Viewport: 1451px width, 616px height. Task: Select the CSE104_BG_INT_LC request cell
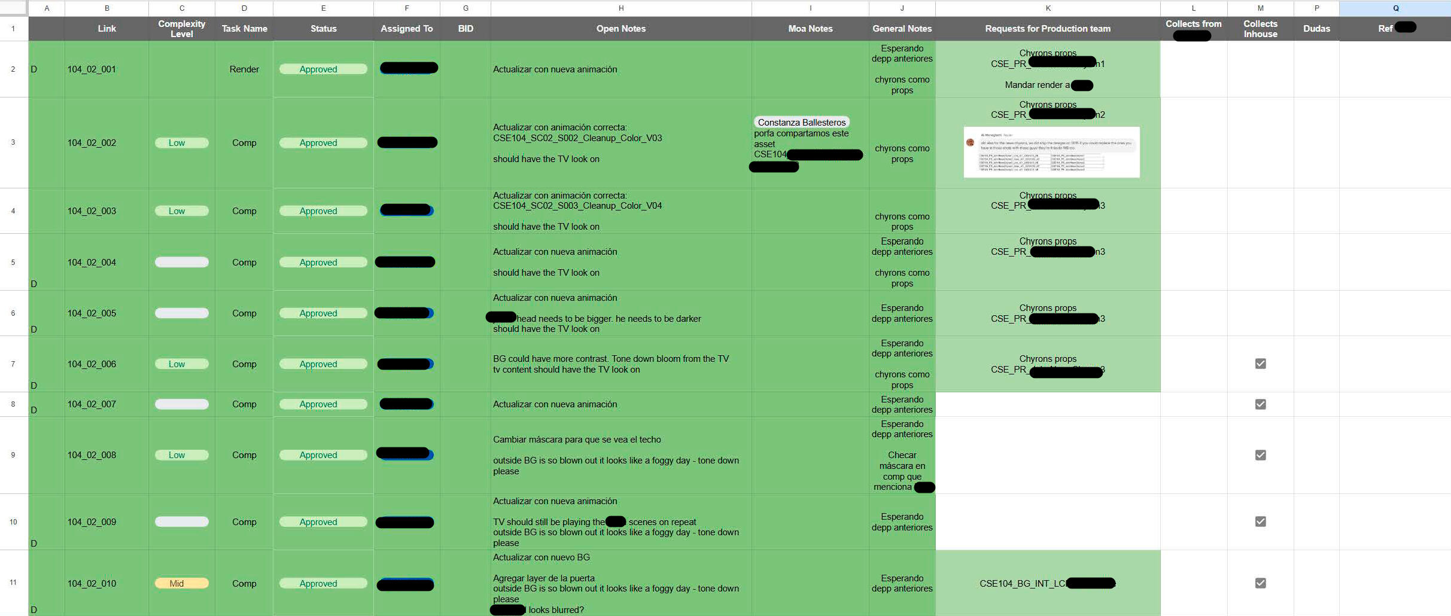(1047, 583)
